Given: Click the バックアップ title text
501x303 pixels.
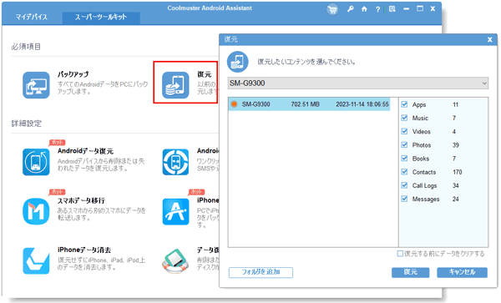Looking at the screenshot, I should point(73,74).
